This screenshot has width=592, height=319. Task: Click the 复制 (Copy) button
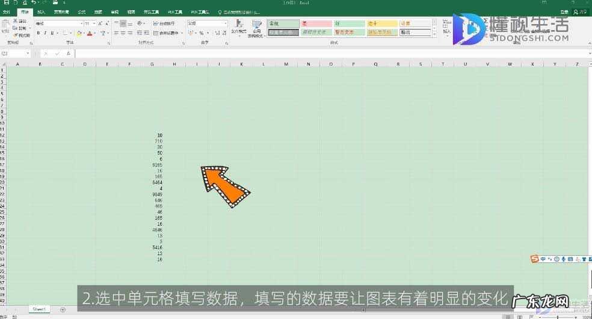point(20,28)
